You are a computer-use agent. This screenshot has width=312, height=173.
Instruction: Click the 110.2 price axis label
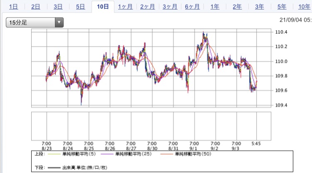coord(281,47)
